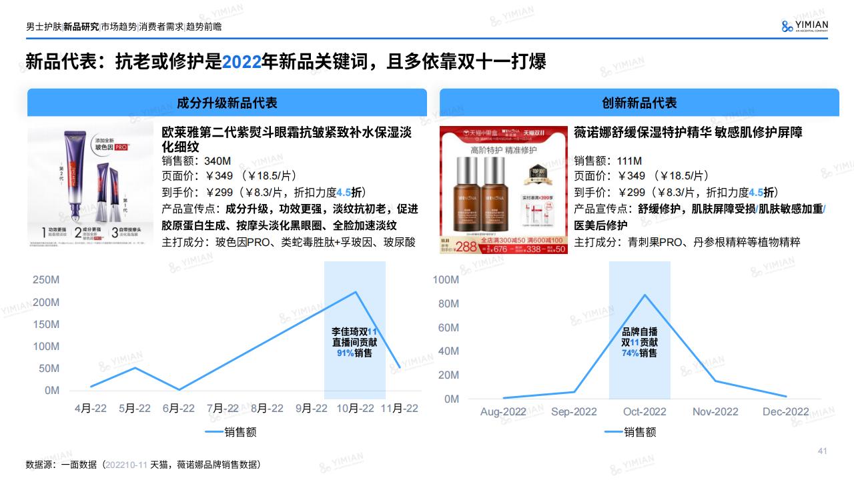
Task: Select the 消费者需求 breadcrumb item
Action: [161, 27]
